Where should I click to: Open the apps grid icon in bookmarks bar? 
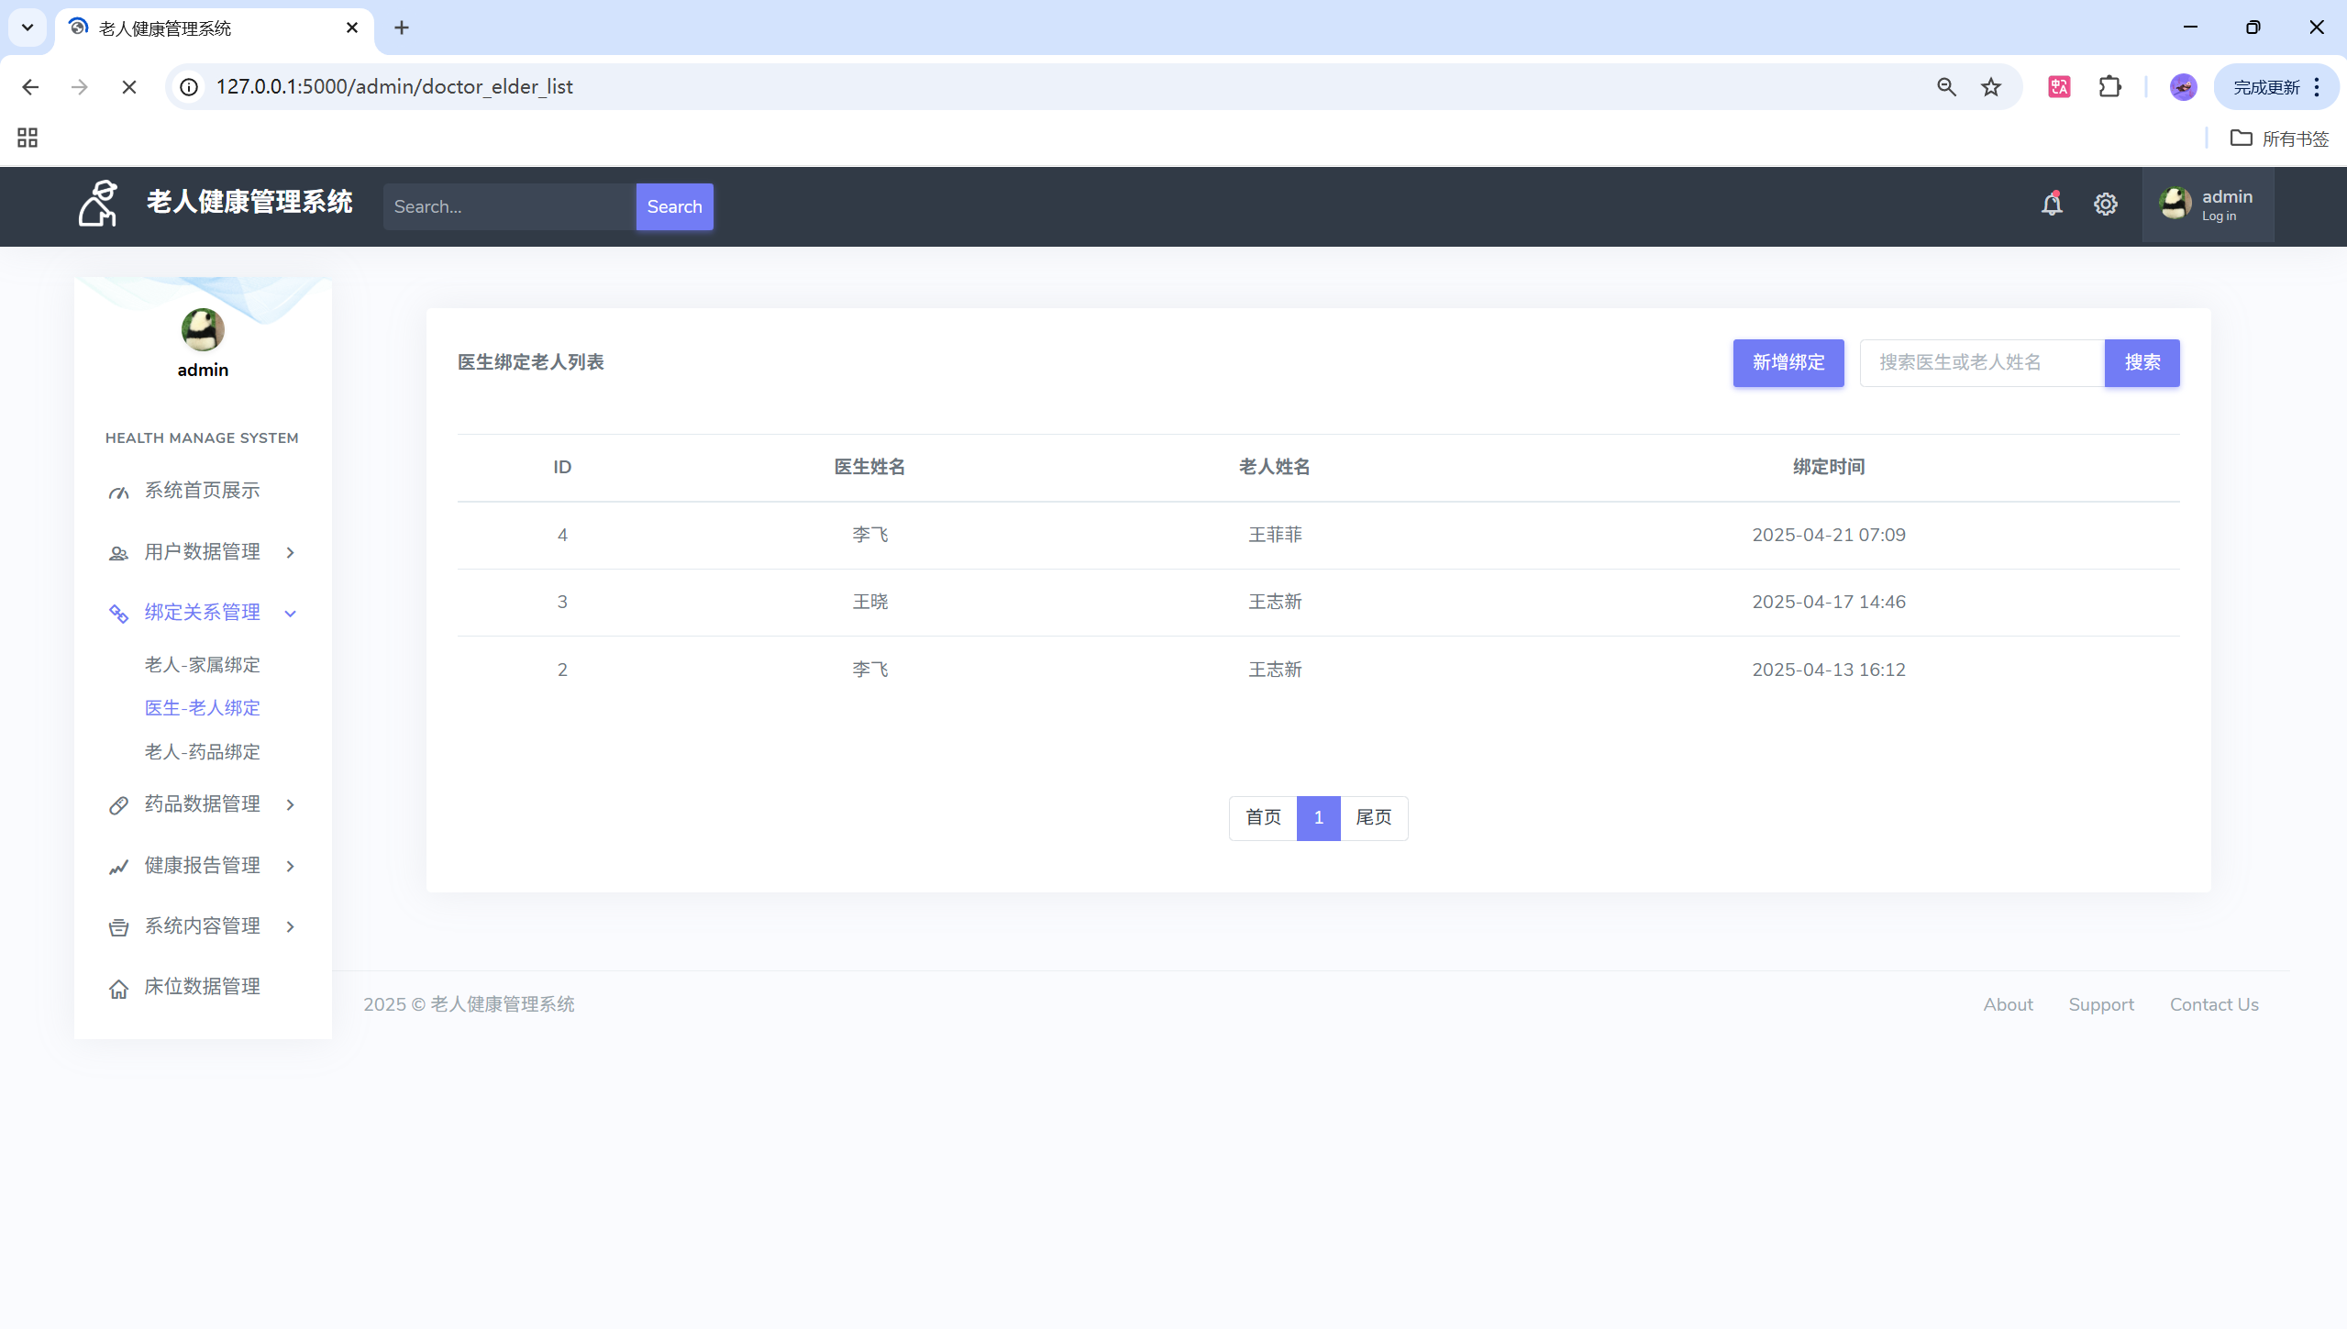point(28,138)
